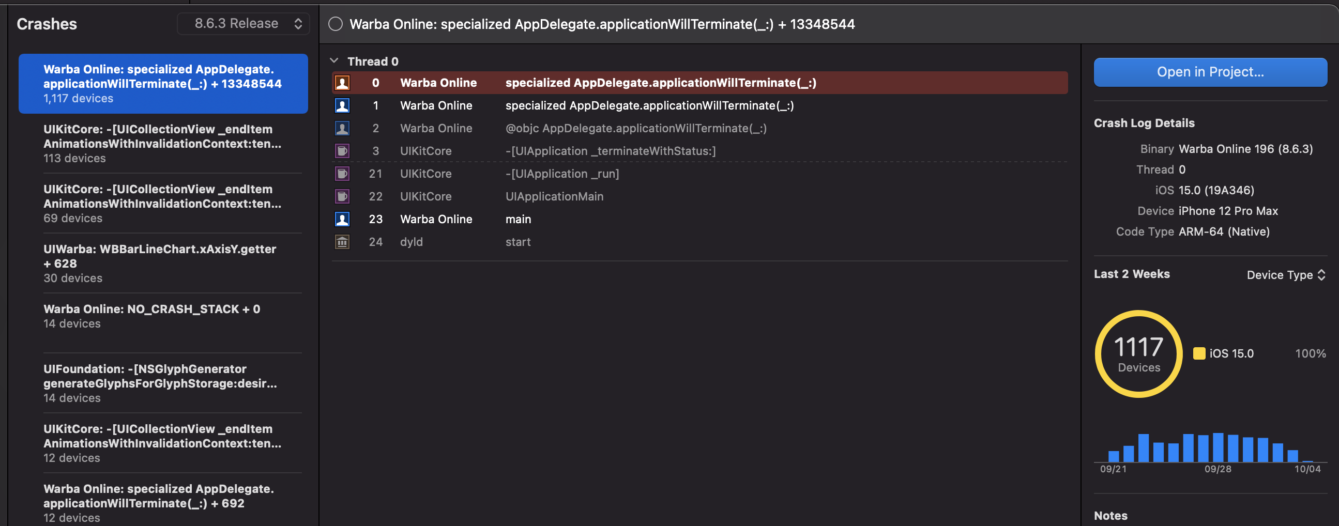Screen dimensions: 1339x526
Task: Open the Device Type breakdown dropdown
Action: coord(1286,275)
